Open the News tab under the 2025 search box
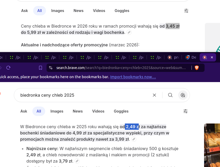 tap(78, 111)
